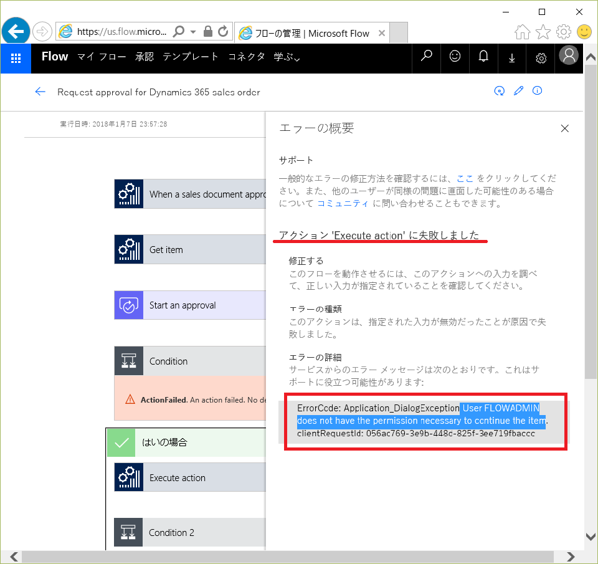Open Favorites with the star icon
The width and height of the screenshot is (598, 564).
[x=543, y=32]
